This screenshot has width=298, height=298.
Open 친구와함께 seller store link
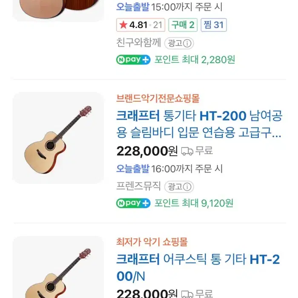click(x=138, y=43)
